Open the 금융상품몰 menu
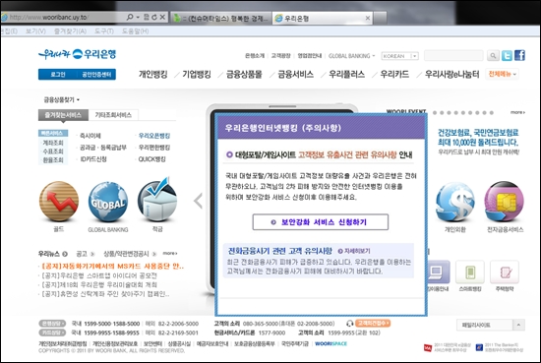 [x=244, y=74]
